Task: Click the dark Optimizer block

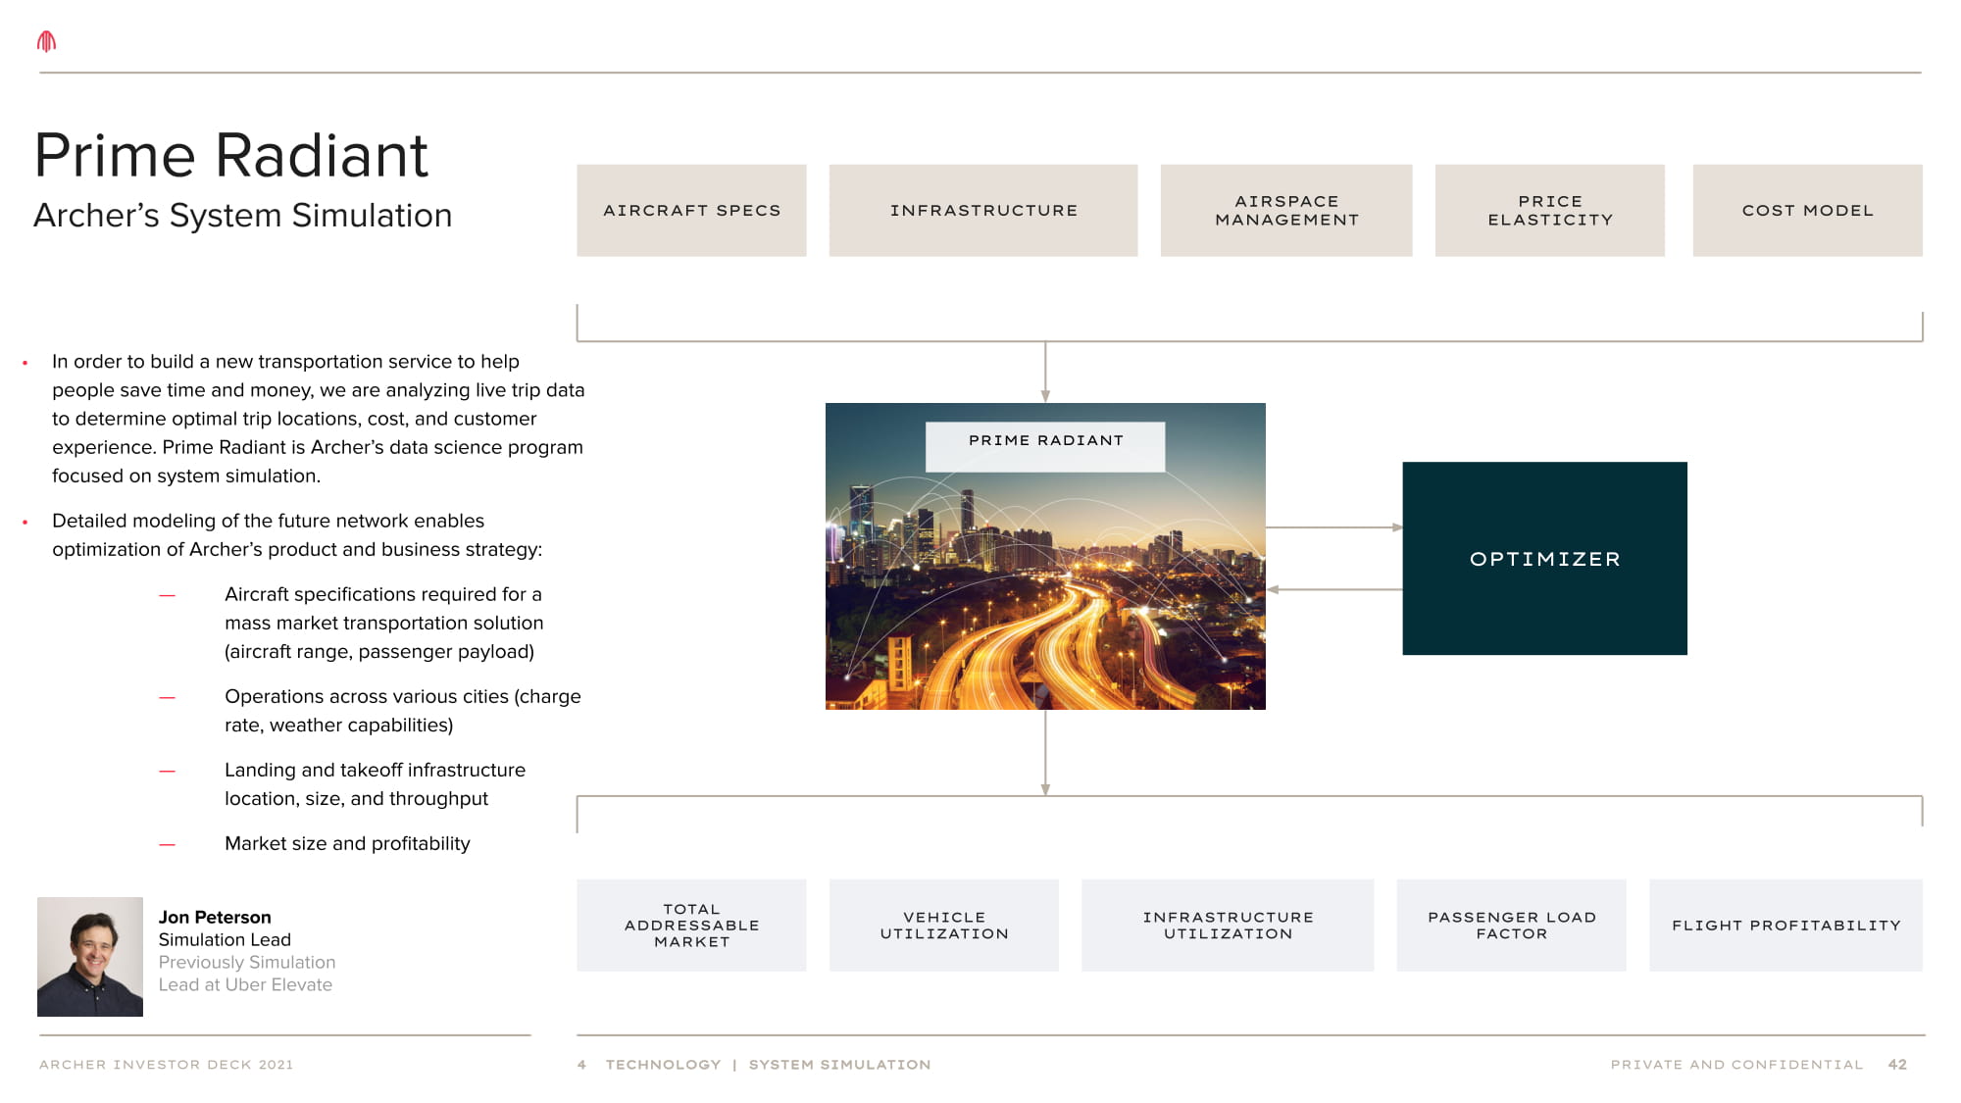Action: tap(1544, 559)
